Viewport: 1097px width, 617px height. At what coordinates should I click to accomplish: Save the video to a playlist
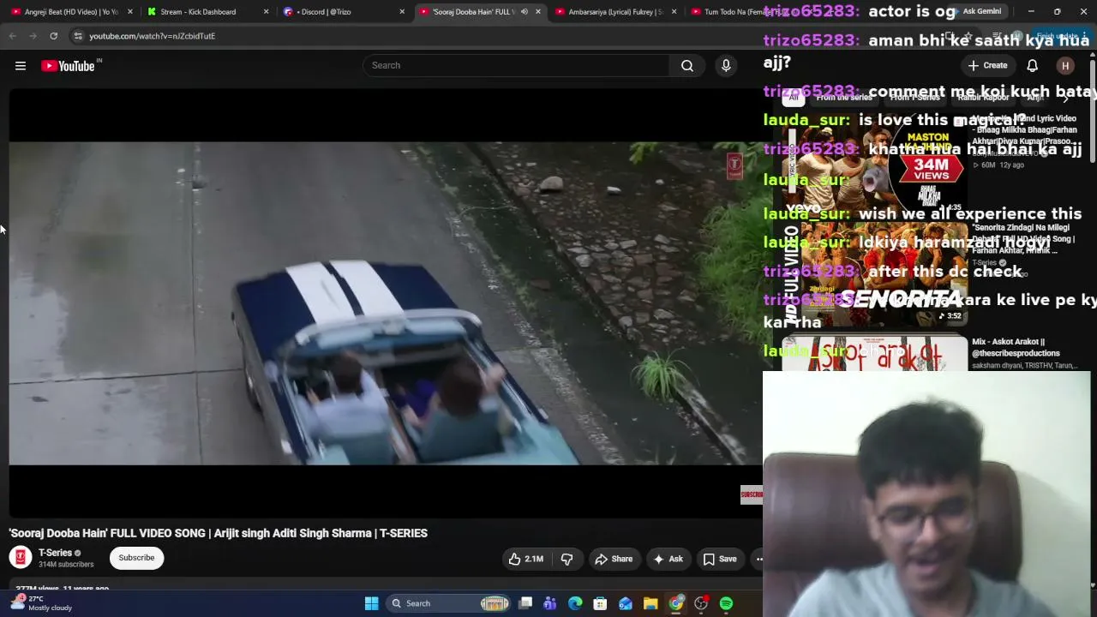720,560
